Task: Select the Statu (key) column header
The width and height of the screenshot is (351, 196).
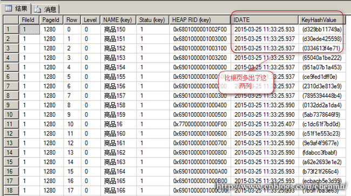Action: point(153,20)
